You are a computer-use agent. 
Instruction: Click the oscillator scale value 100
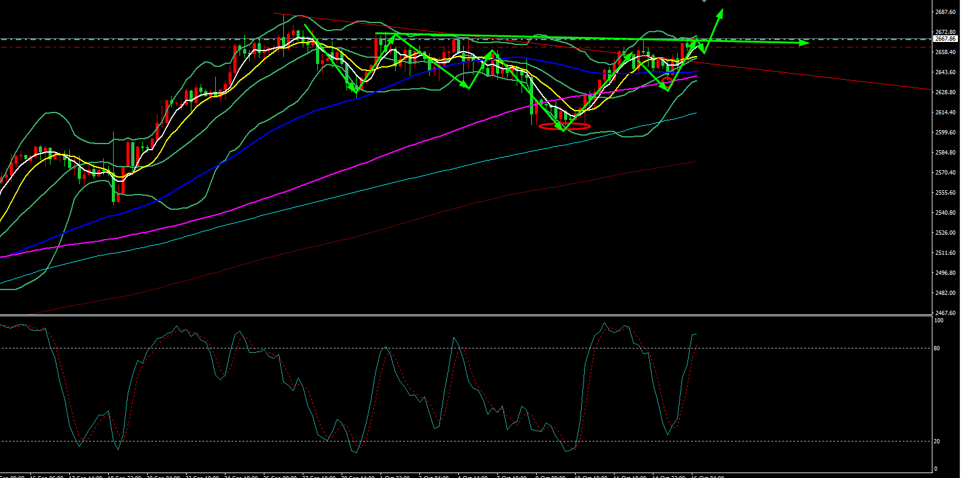(939, 320)
